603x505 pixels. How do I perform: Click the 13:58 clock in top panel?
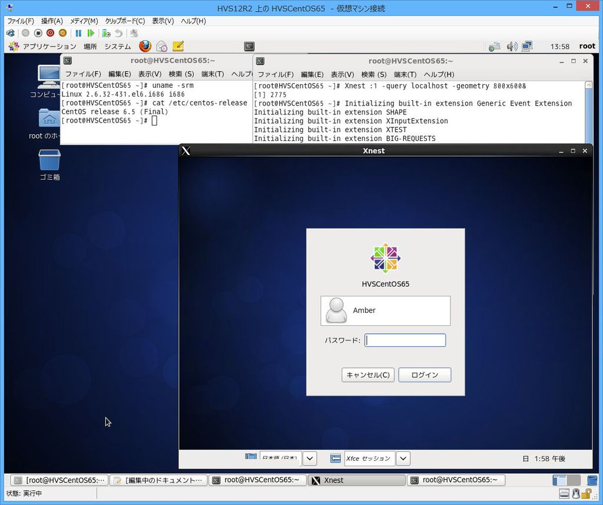(559, 47)
